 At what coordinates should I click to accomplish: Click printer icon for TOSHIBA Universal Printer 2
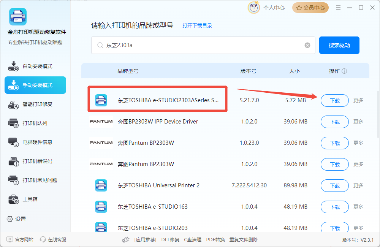[101, 185]
